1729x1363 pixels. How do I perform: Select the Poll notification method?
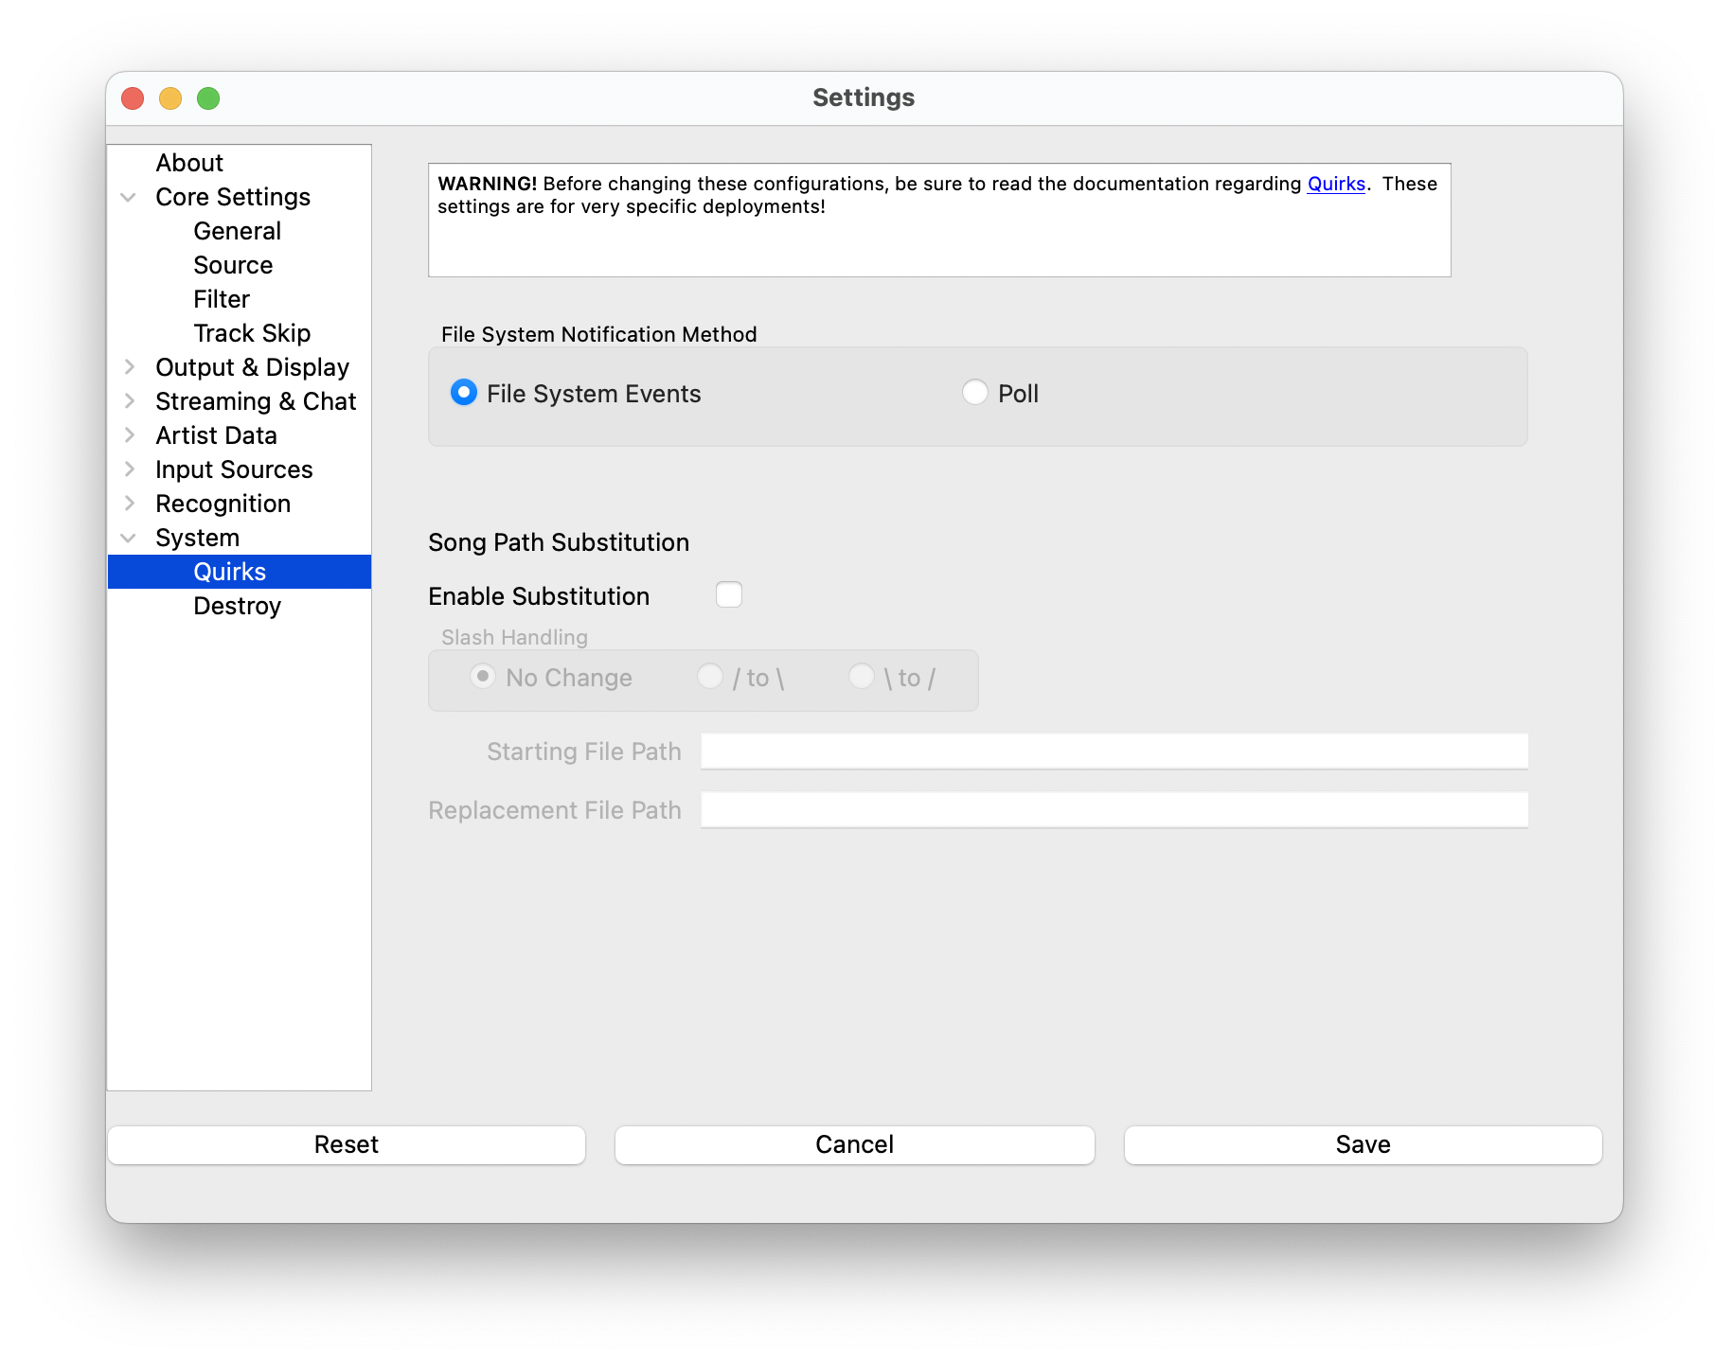click(x=974, y=392)
